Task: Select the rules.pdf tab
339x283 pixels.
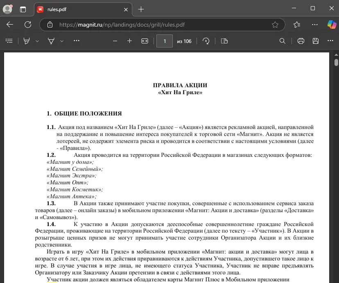Action: [x=83, y=9]
